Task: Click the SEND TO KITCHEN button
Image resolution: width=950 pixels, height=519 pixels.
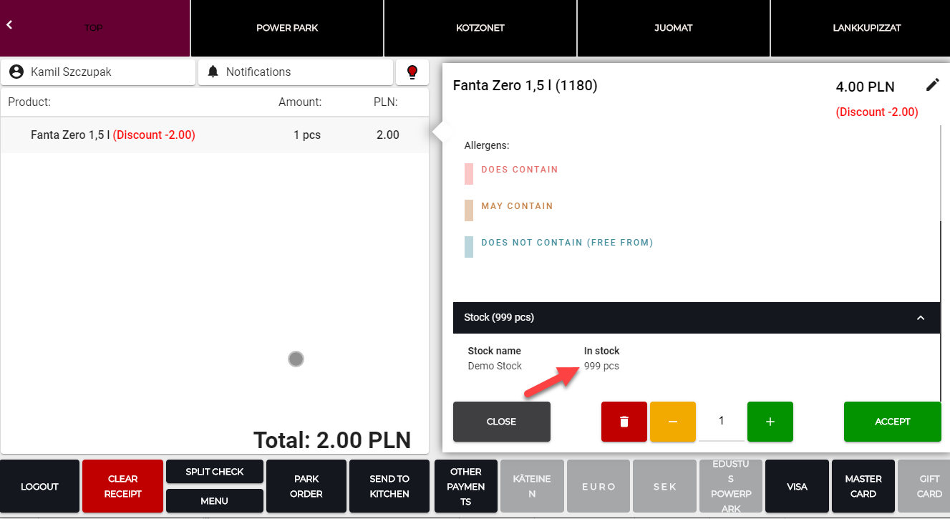Action: click(x=389, y=486)
